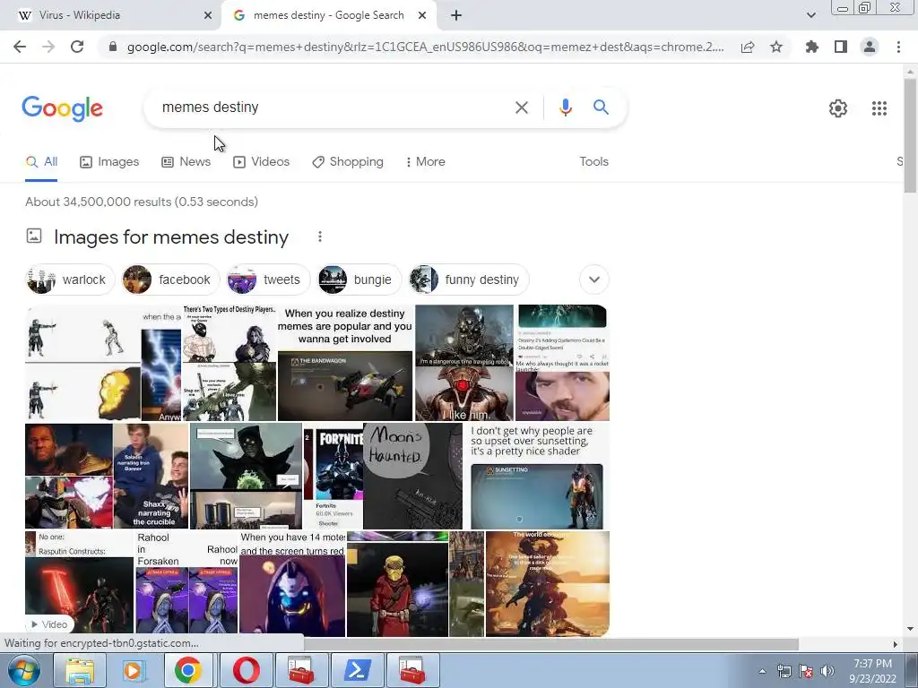Switch to the Shopping results tab
Screen dimensions: 918x688
[348, 162]
